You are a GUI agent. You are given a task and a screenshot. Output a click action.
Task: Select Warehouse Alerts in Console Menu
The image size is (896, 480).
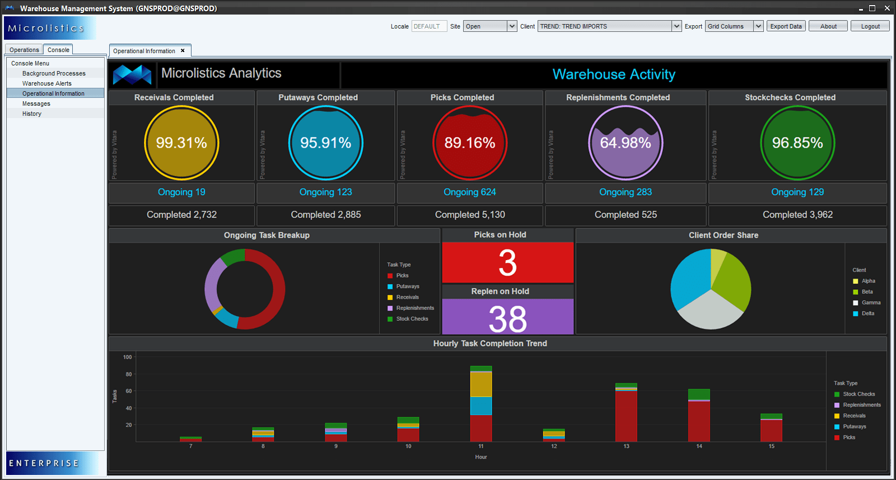[47, 83]
